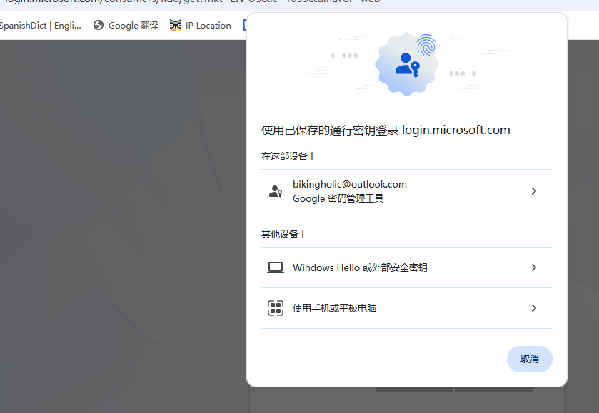Select the bikingholic@outlook.com account text

pyautogui.click(x=350, y=184)
